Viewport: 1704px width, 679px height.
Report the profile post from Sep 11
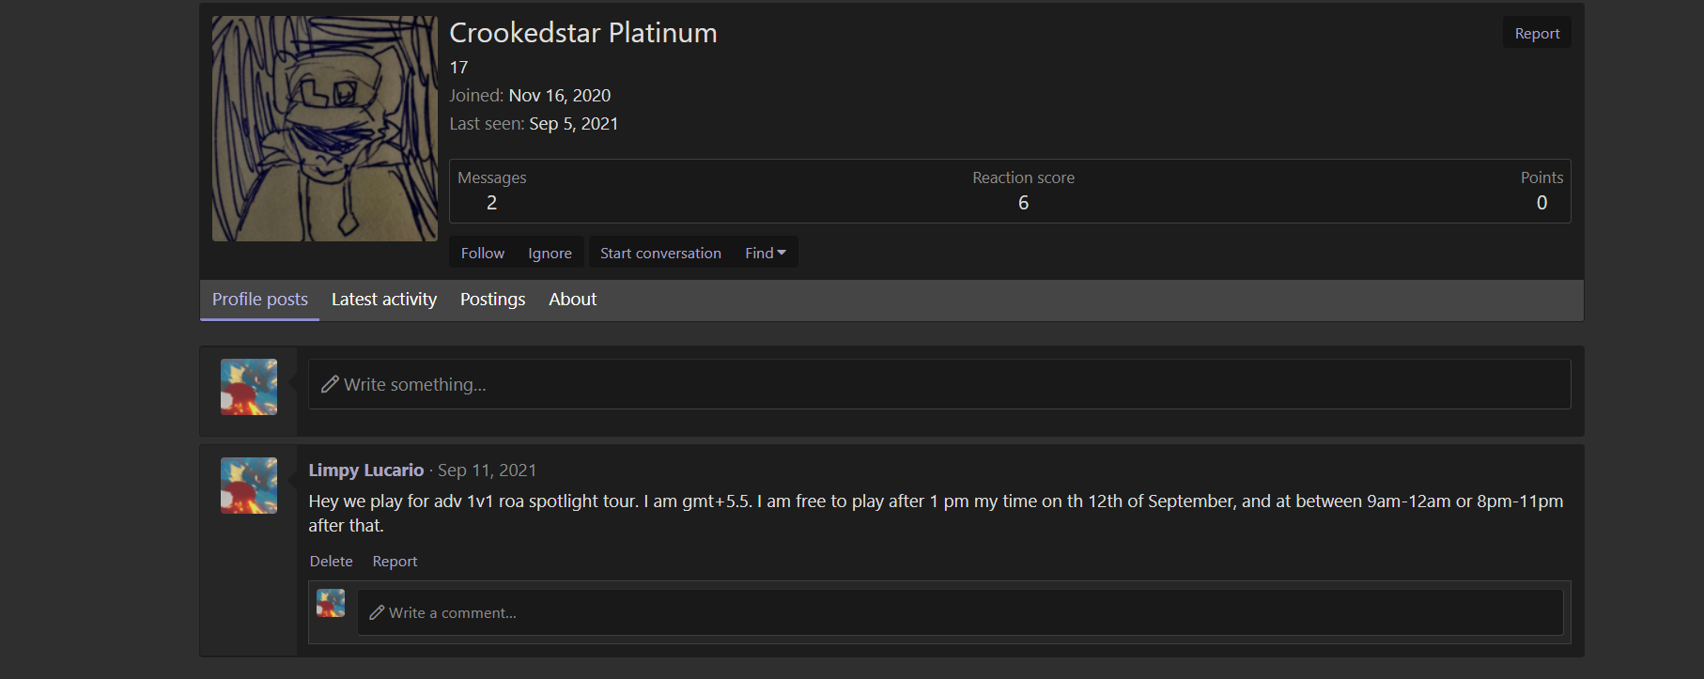pyautogui.click(x=395, y=561)
